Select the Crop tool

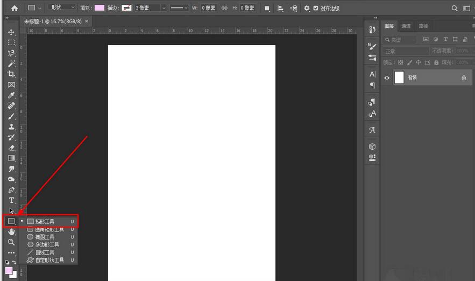point(11,74)
